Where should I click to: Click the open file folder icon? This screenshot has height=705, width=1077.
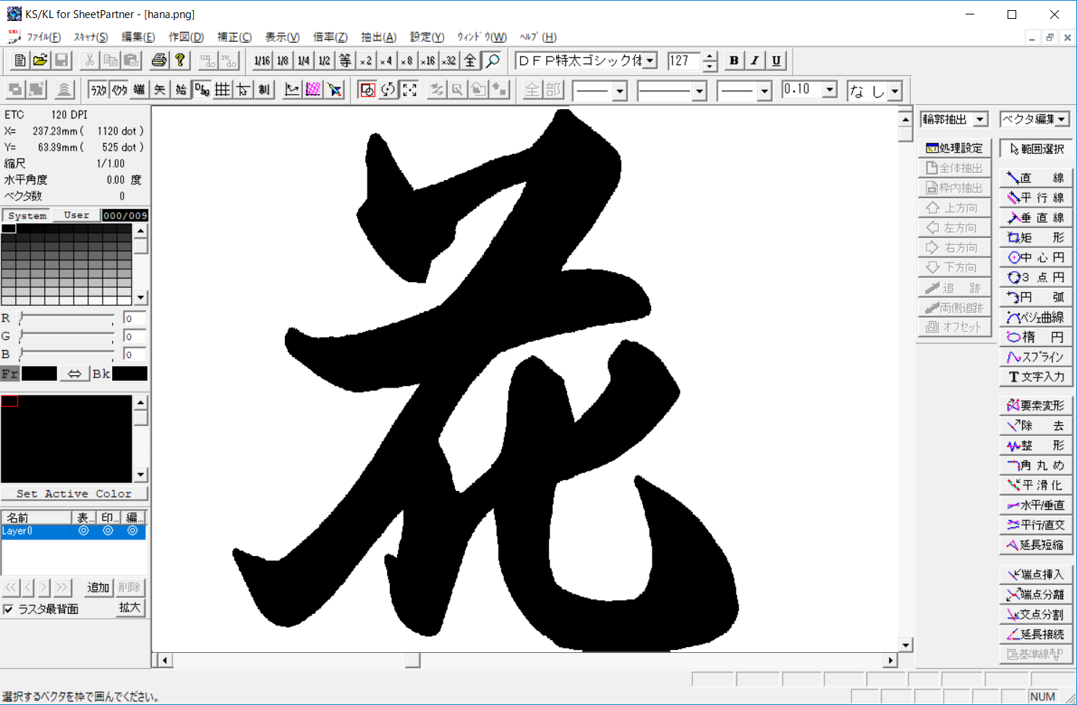tap(41, 61)
